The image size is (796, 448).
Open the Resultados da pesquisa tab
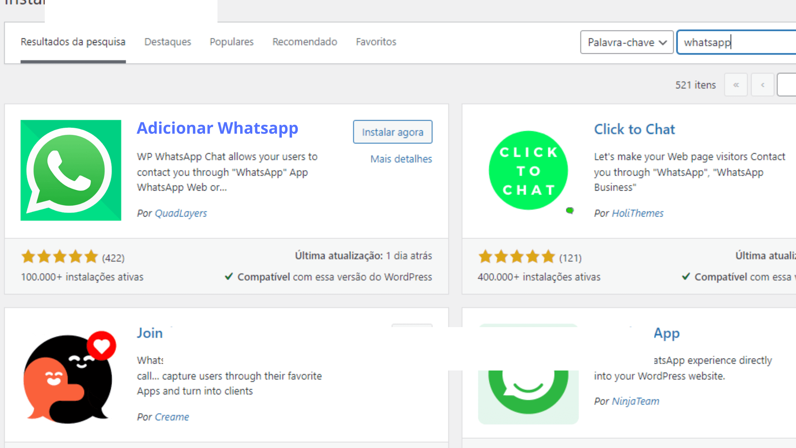pos(73,42)
